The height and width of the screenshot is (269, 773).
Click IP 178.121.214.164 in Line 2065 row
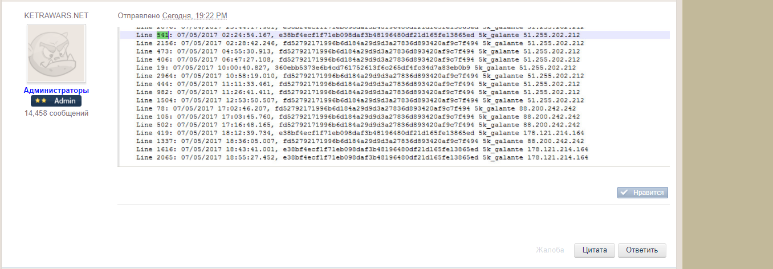(558, 157)
